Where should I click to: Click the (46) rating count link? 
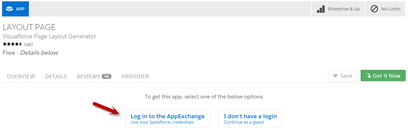pyautogui.click(x=29, y=44)
